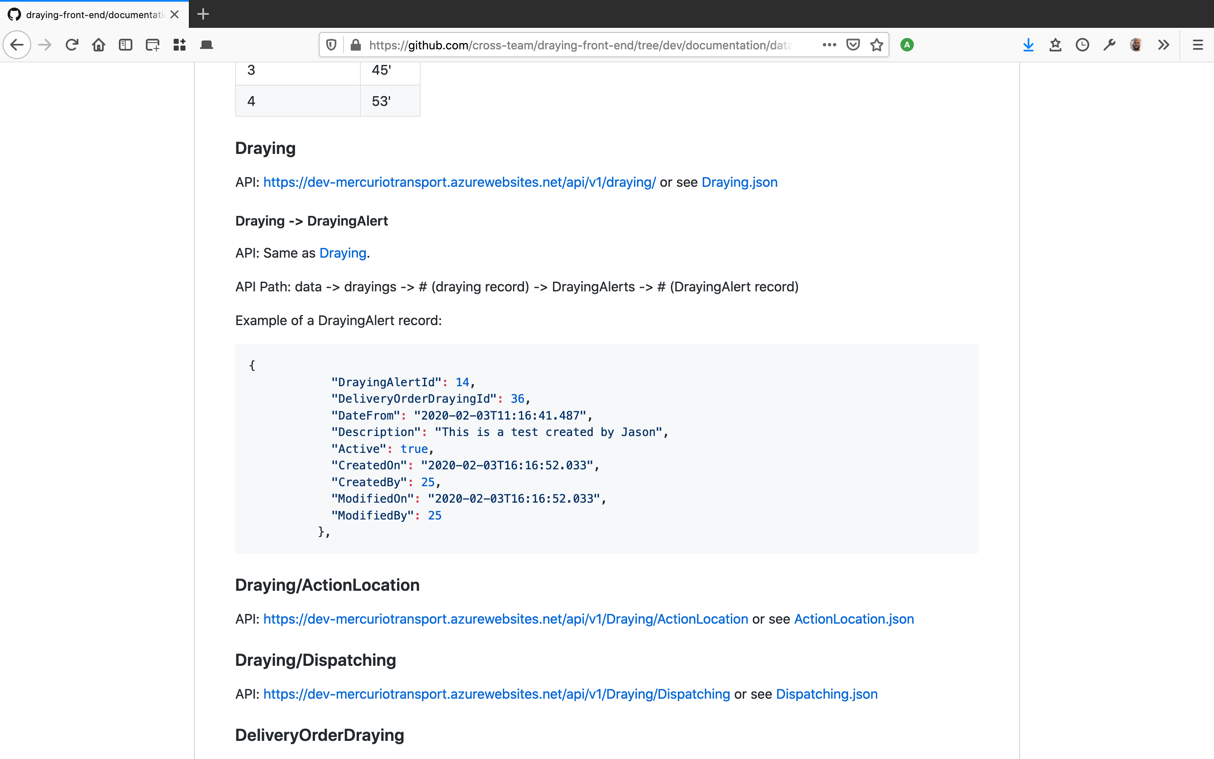1214x759 pixels.
Task: Open the downloads arrow in the toolbar
Action: 1029,45
